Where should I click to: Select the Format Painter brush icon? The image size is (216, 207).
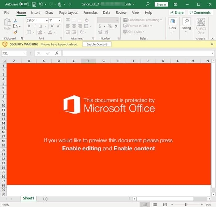coord(15,32)
